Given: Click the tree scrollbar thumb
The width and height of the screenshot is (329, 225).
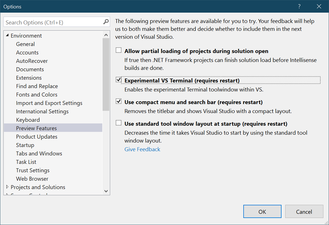Looking at the screenshot, I should 106,74.
